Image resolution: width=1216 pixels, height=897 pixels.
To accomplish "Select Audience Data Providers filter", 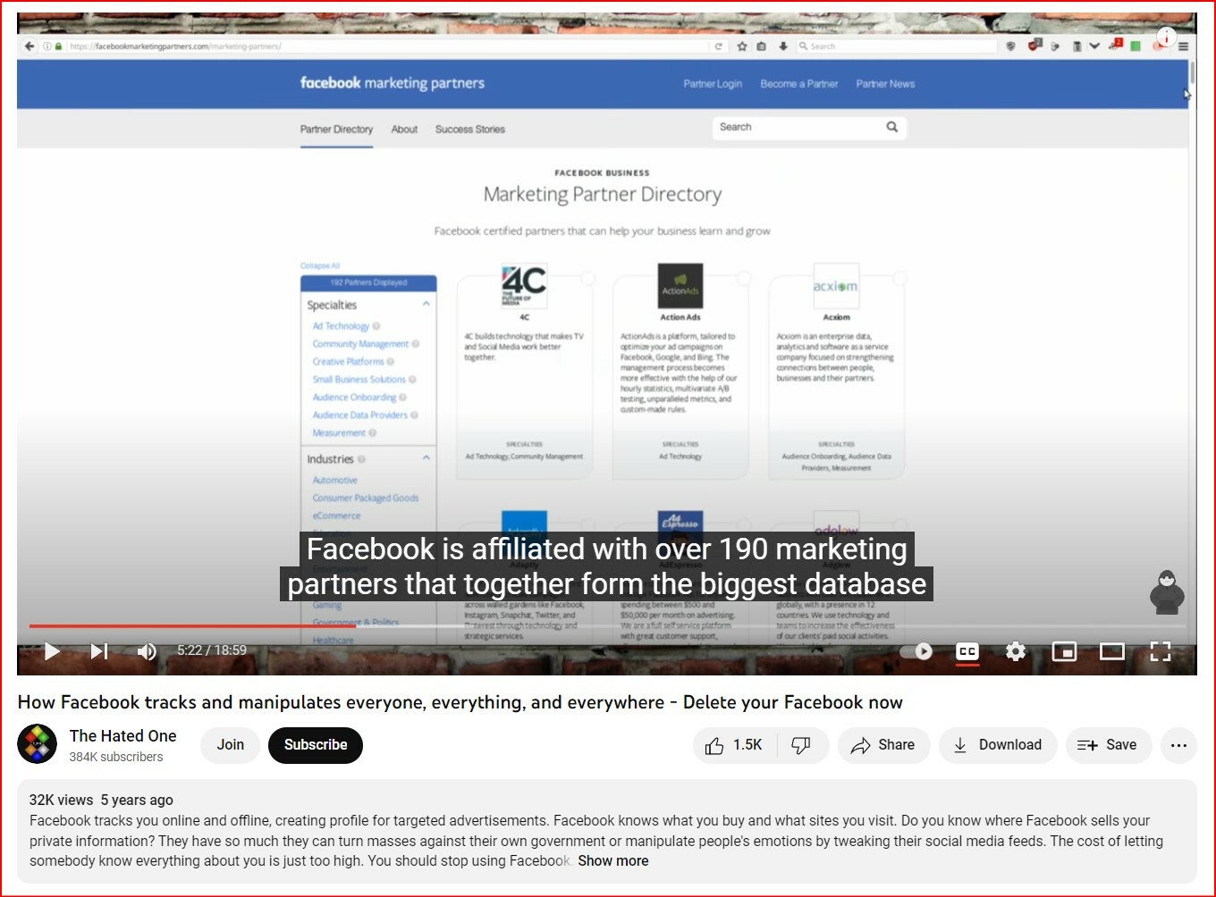I will click(x=359, y=415).
